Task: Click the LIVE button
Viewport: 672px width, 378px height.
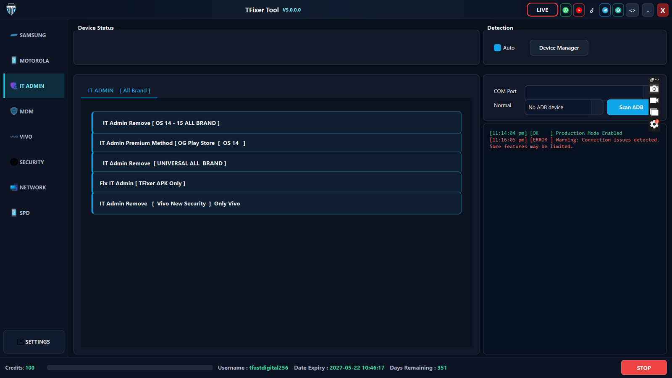Action: [x=542, y=10]
